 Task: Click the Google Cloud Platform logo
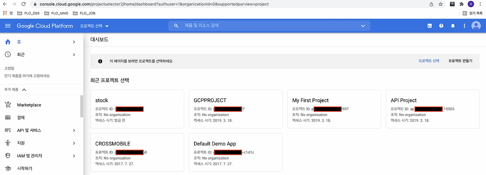[45, 26]
